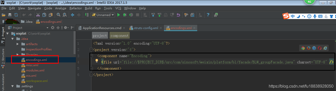Click the Cut scissors icon
Image resolution: width=336 pixels, height=91 pixels.
[38, 15]
